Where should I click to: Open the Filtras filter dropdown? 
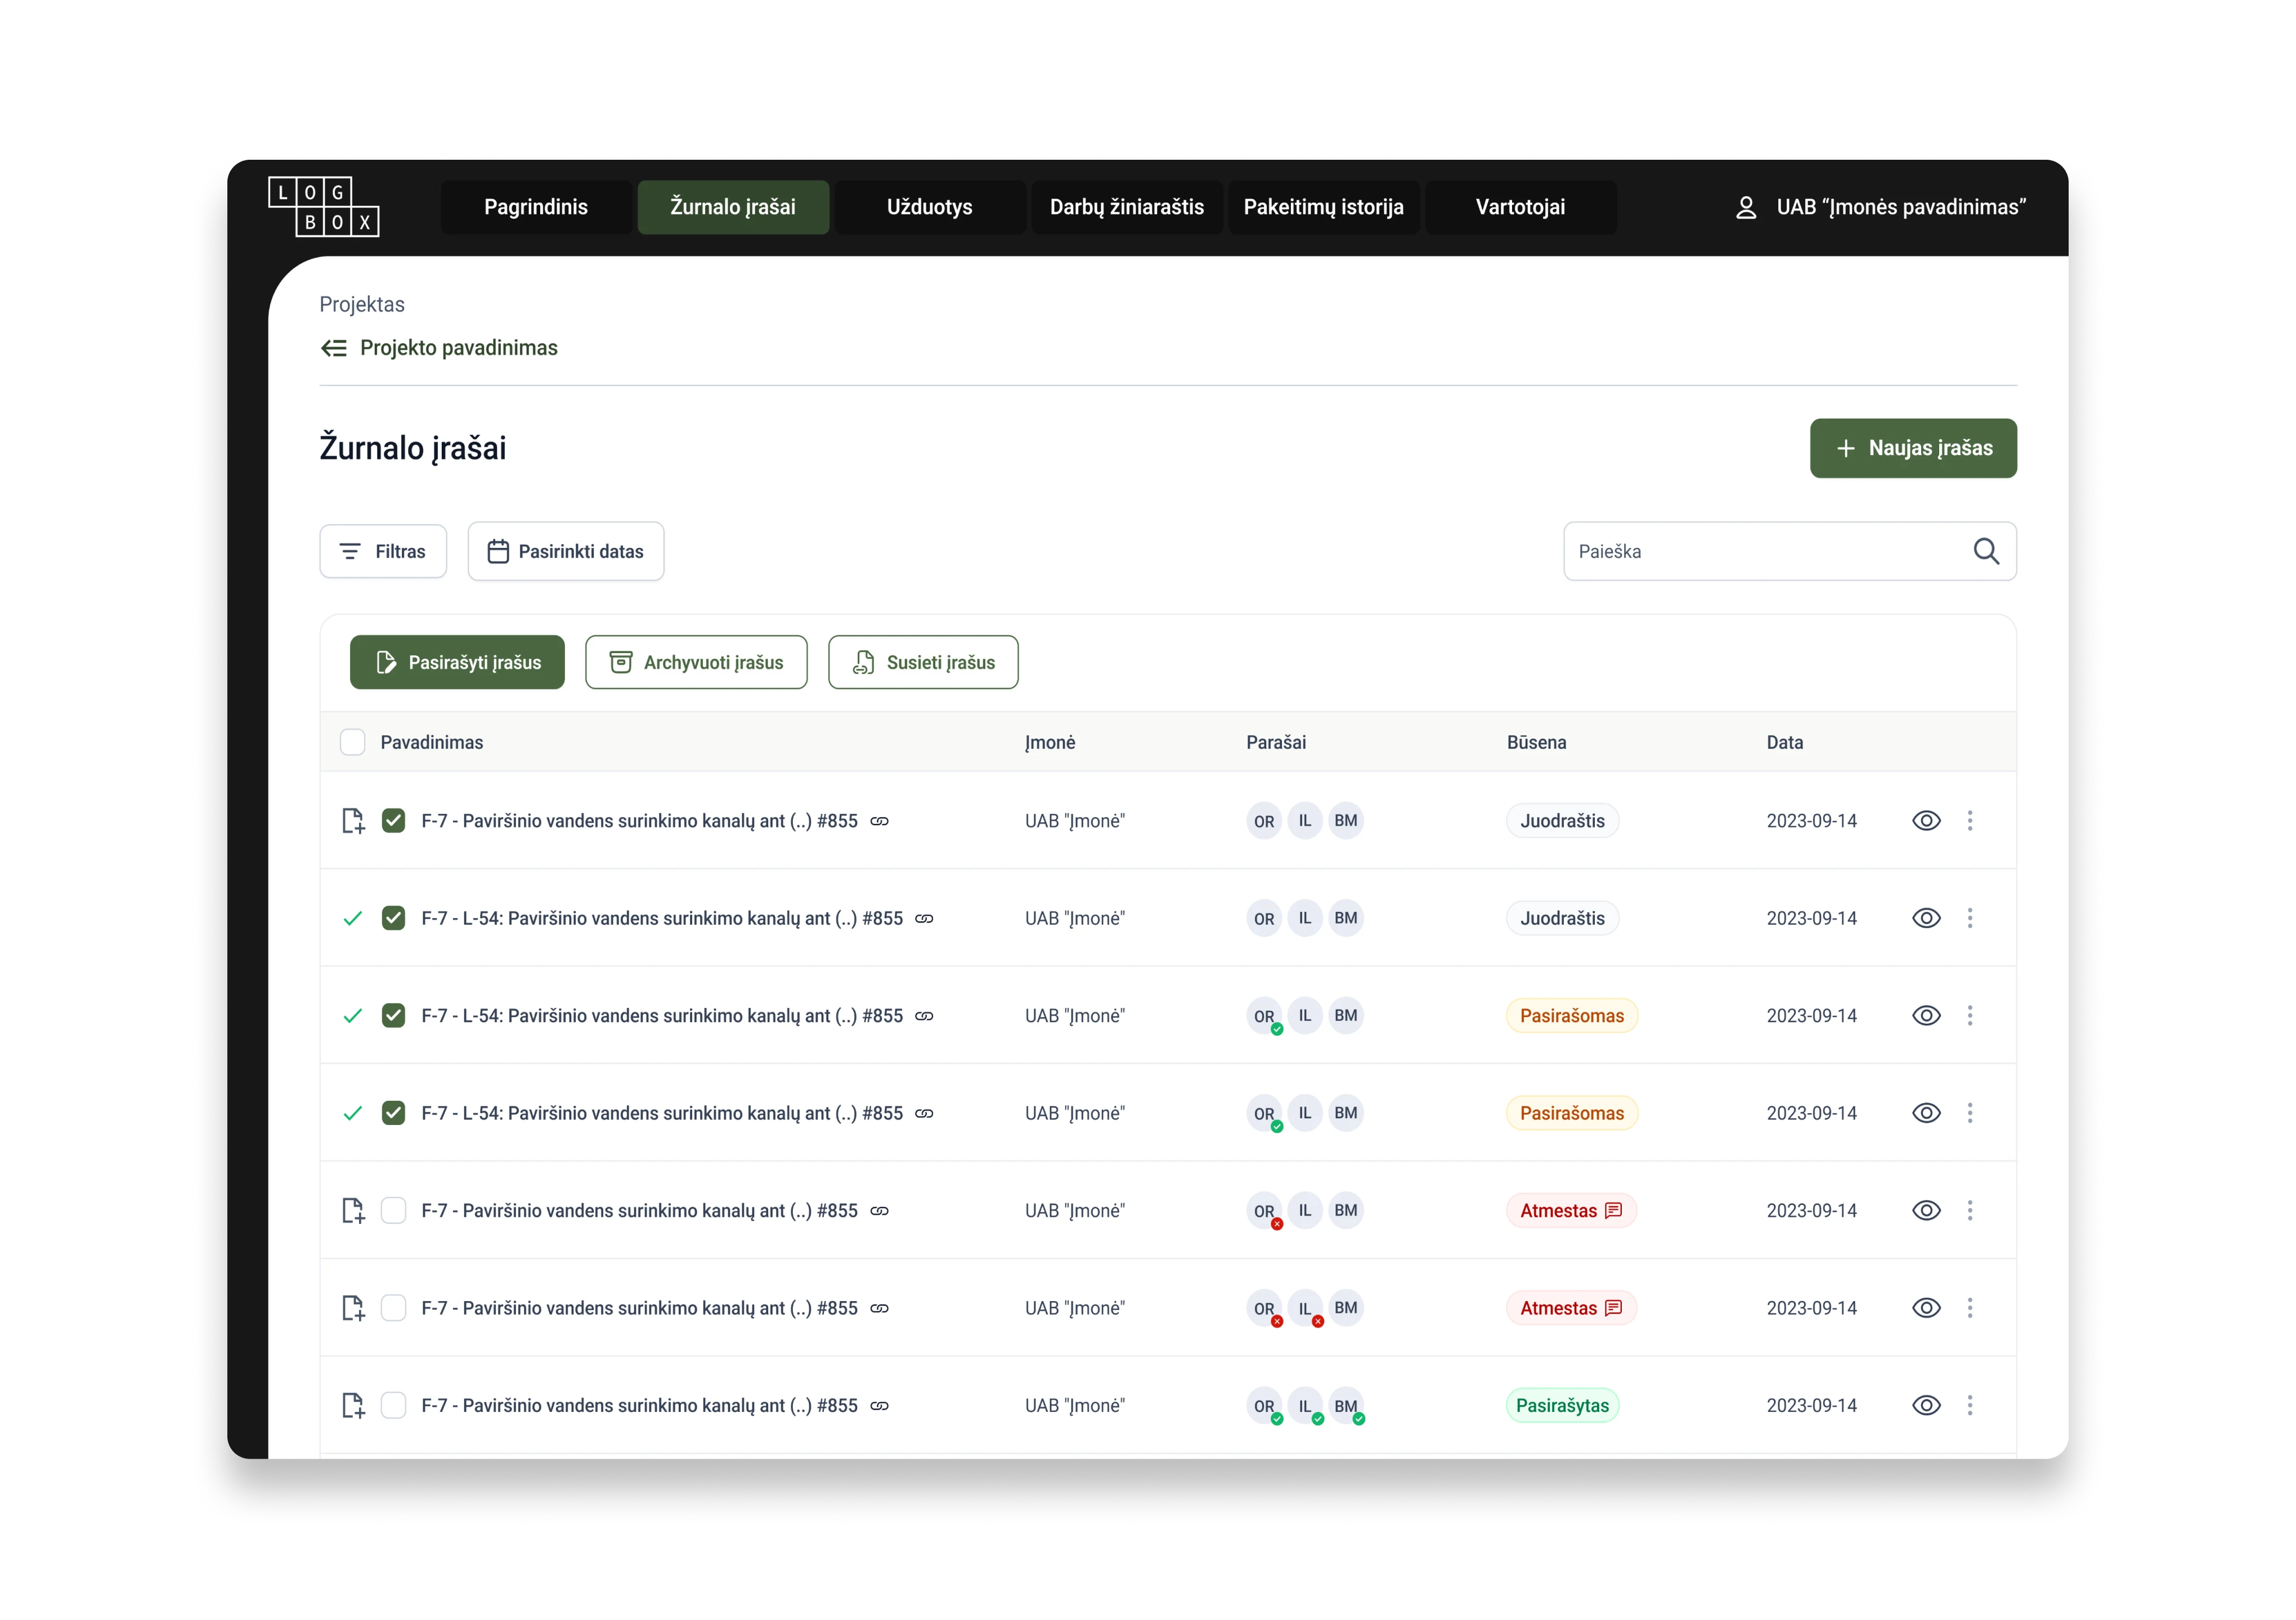[383, 552]
